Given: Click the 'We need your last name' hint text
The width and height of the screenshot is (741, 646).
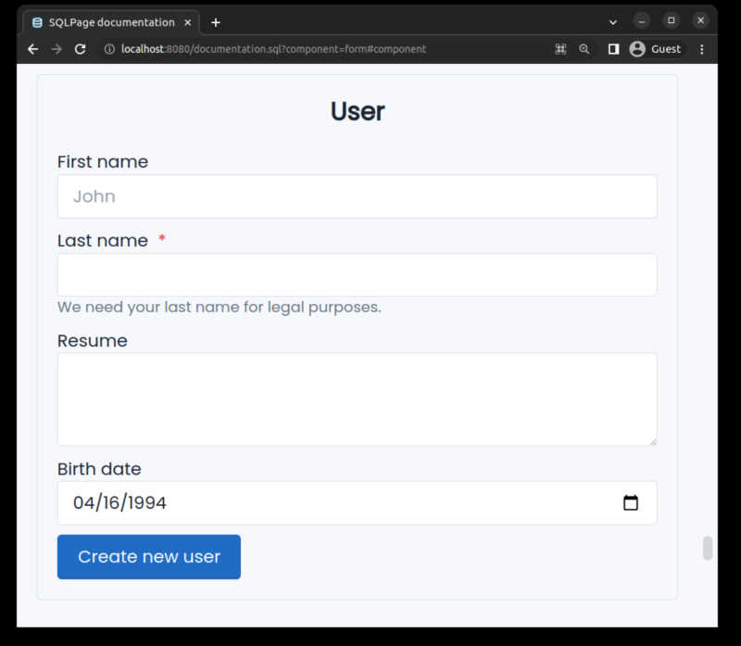Looking at the screenshot, I should pos(220,308).
